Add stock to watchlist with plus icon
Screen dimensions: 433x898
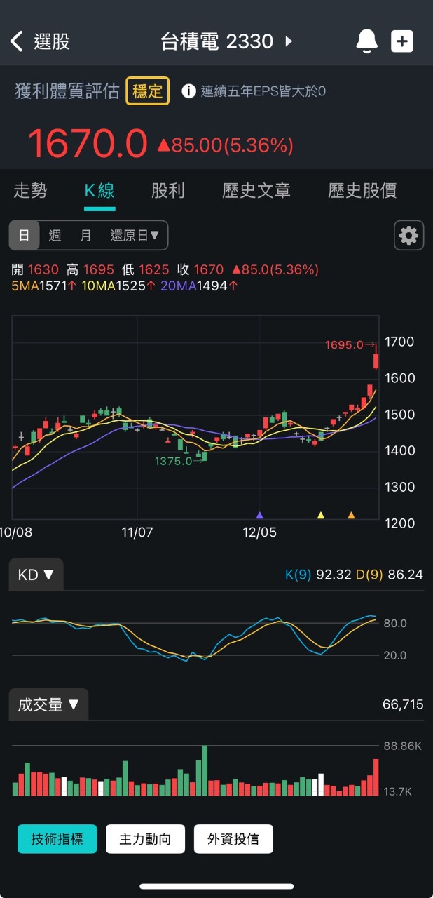click(402, 41)
